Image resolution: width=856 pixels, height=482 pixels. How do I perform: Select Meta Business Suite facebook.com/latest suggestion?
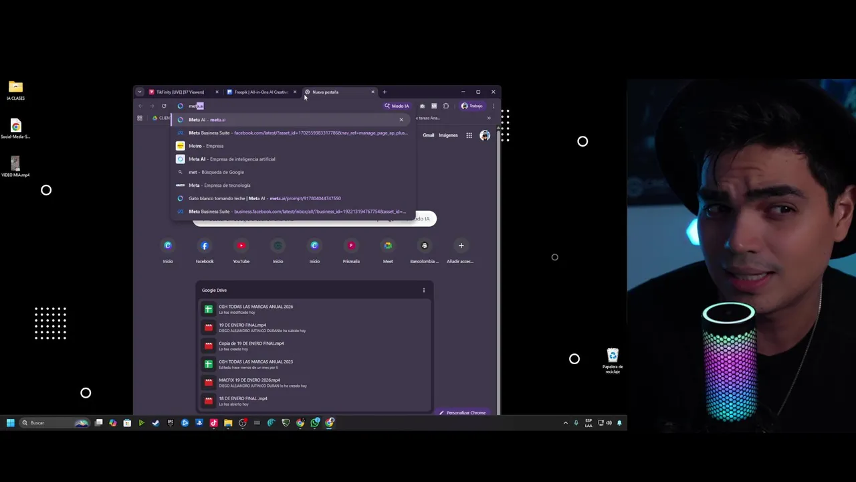click(x=293, y=133)
